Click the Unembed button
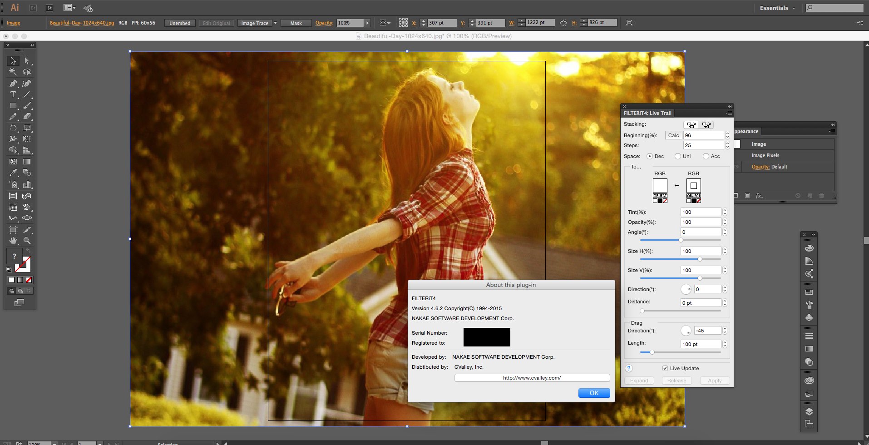This screenshot has width=869, height=445. pos(180,23)
